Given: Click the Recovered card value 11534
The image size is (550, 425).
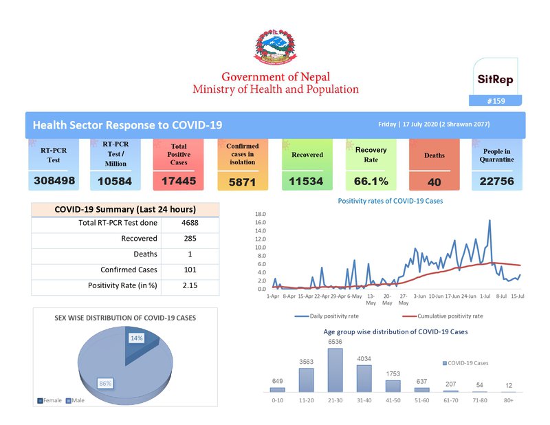Looking at the screenshot, I should click(x=306, y=181).
